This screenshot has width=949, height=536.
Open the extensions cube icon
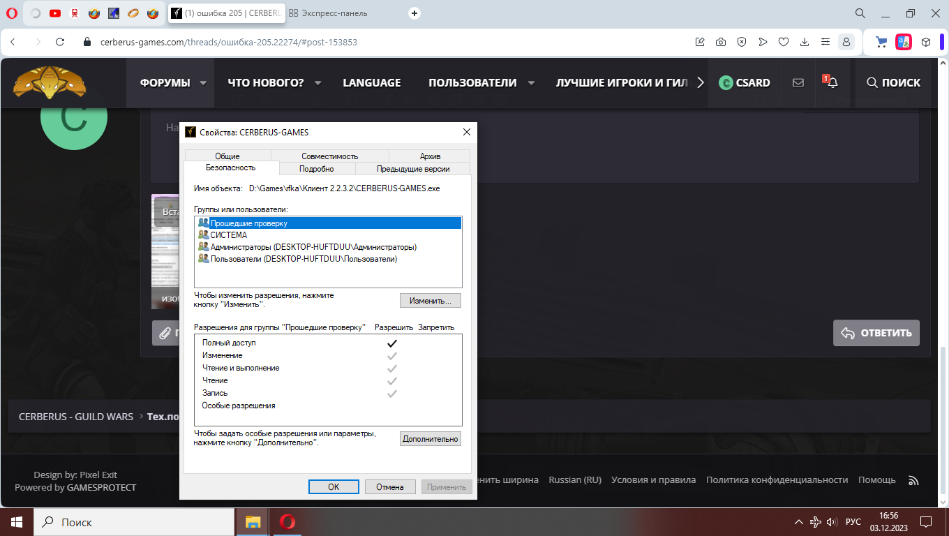pos(926,42)
